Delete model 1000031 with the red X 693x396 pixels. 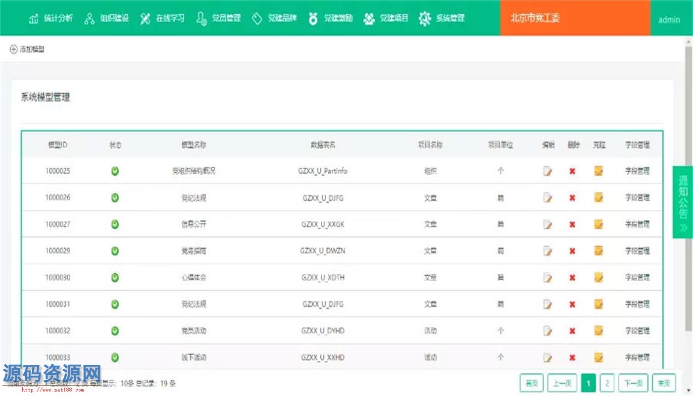[x=572, y=304]
